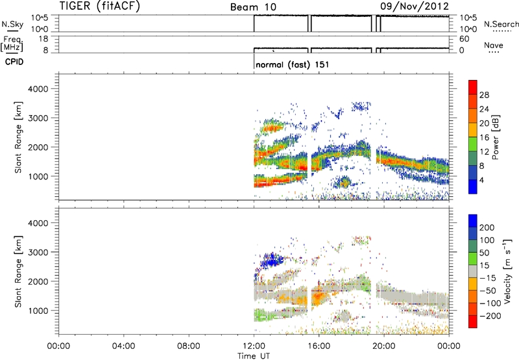
Task: Click the "28" power colorbar value
Action: [x=484, y=95]
